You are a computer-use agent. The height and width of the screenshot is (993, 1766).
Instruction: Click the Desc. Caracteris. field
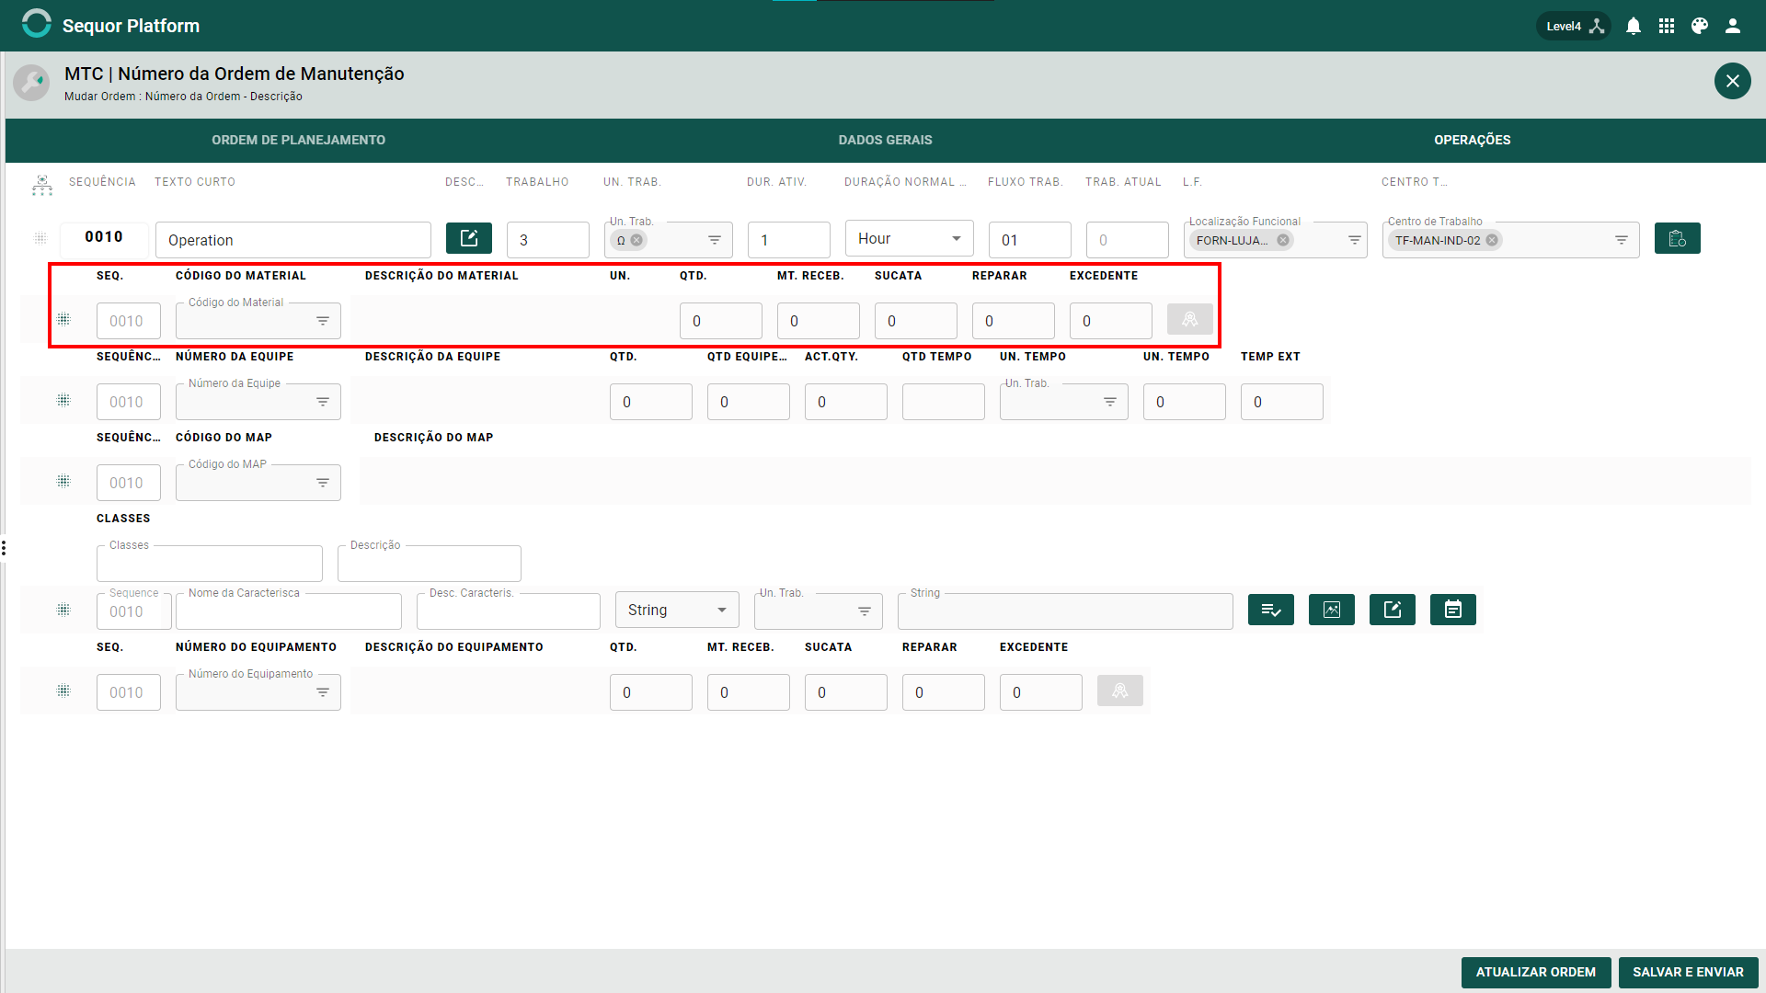click(509, 611)
